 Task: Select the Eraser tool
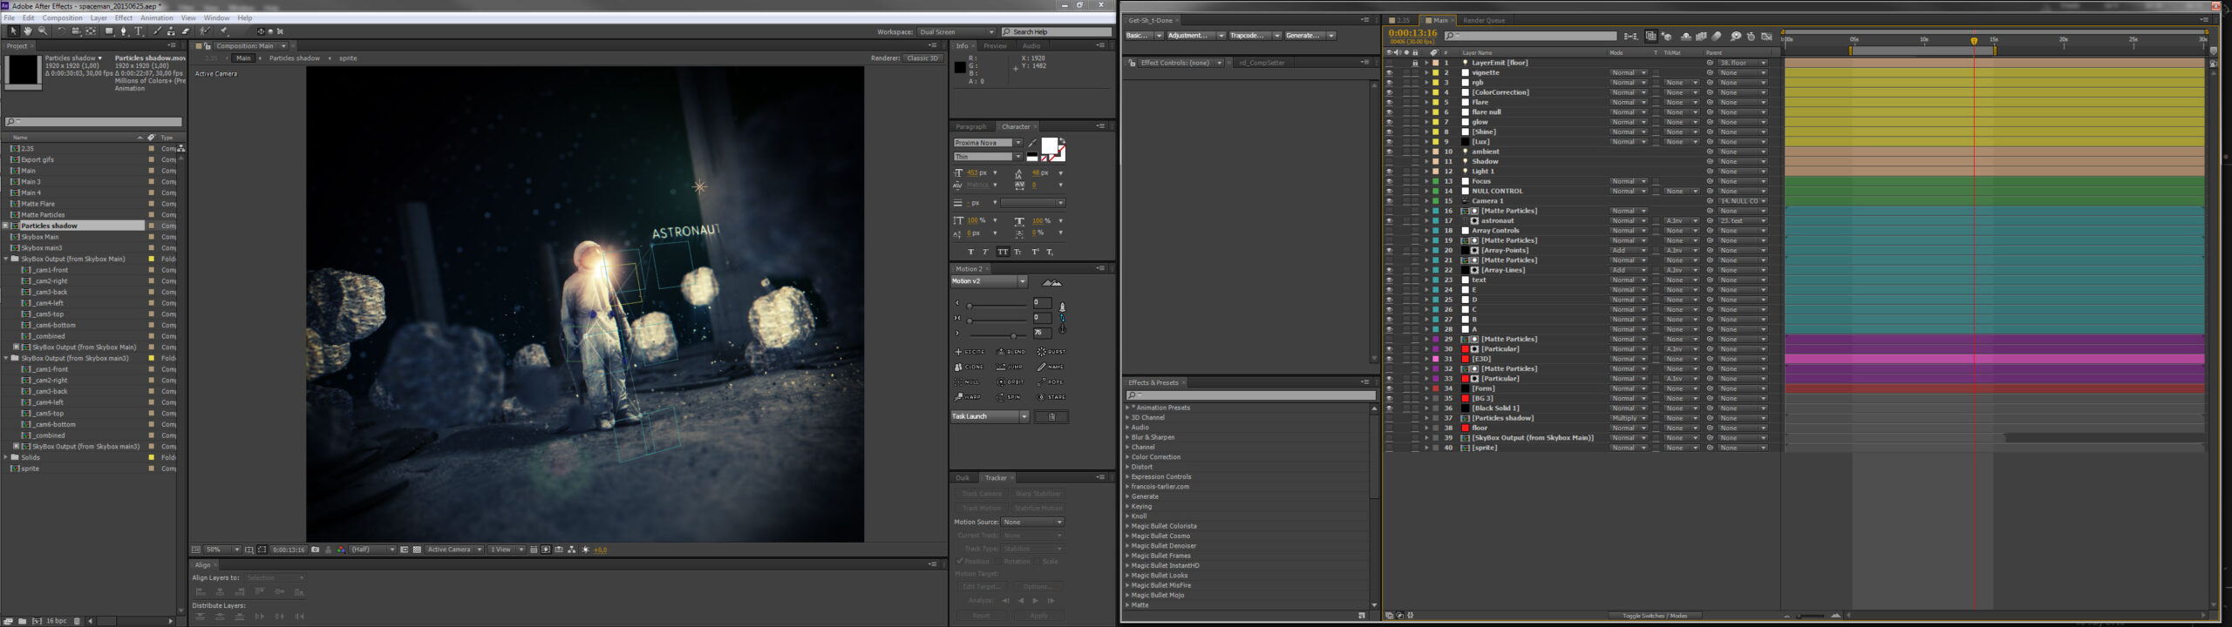coord(186,31)
